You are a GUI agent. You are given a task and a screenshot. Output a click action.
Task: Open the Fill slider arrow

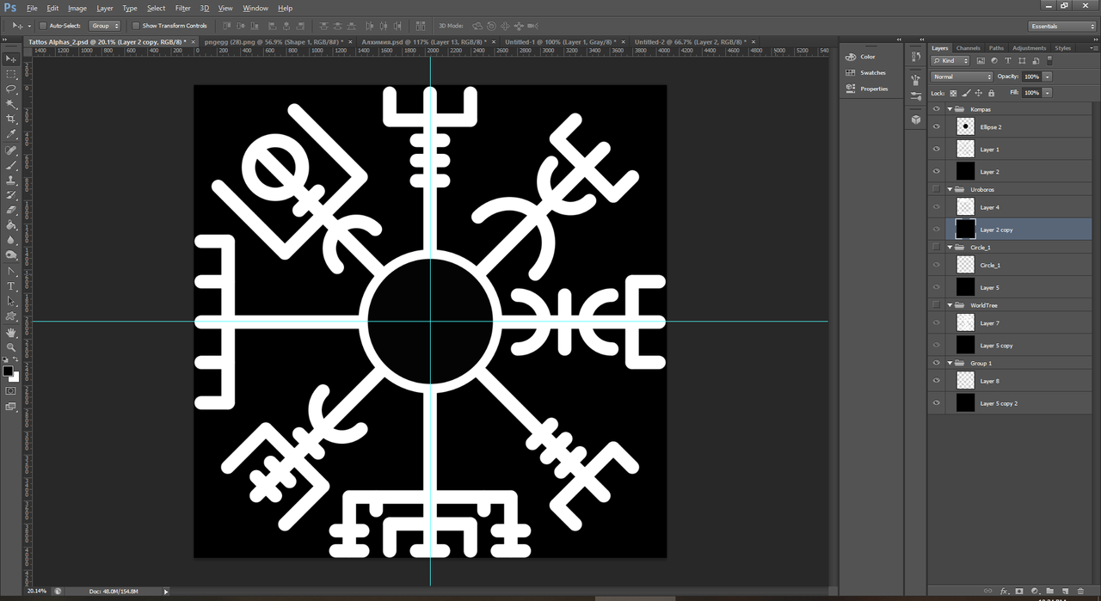click(1047, 93)
